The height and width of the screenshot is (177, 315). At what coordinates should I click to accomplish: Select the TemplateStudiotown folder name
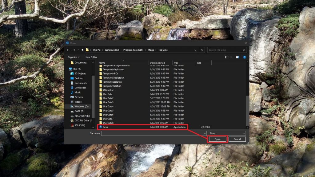(114, 78)
